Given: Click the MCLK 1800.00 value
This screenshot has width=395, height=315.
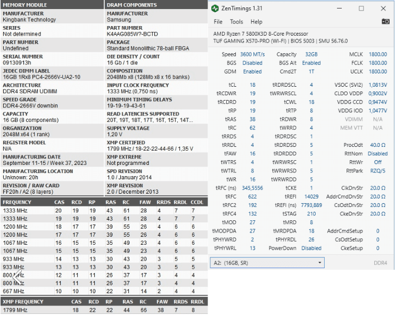Looking at the screenshot, I should point(377,54).
